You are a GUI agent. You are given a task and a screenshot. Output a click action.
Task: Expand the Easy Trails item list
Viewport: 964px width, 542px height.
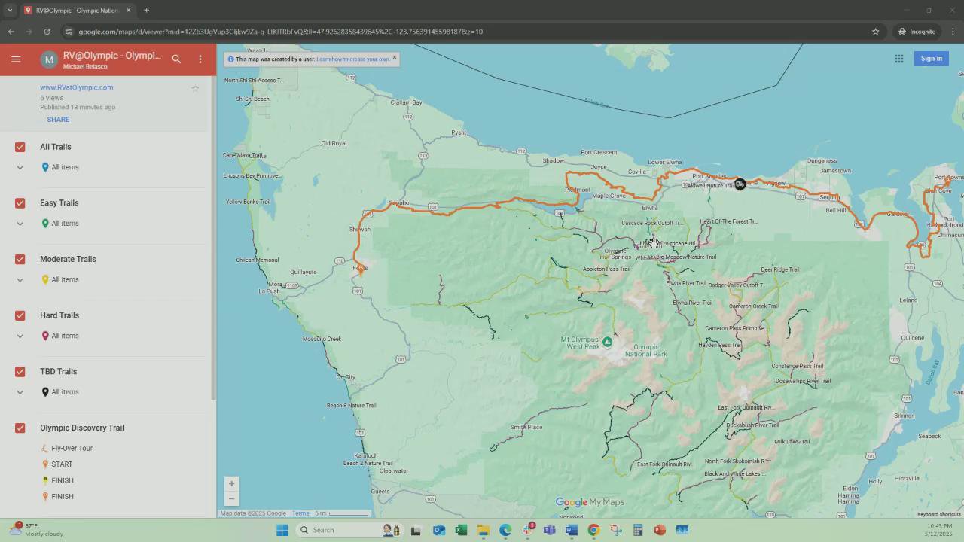(20, 224)
